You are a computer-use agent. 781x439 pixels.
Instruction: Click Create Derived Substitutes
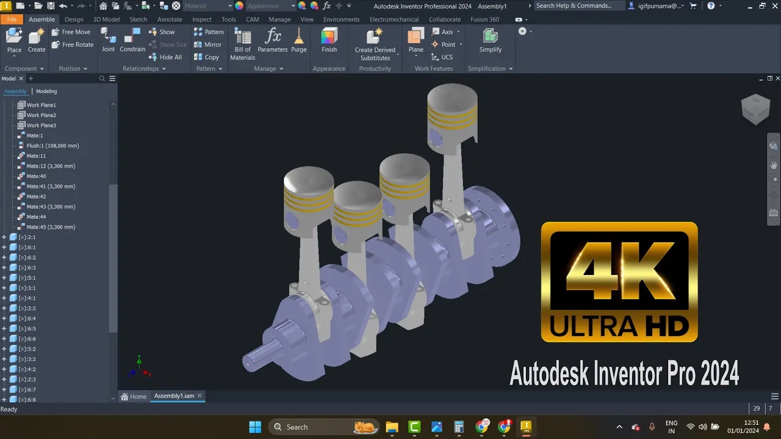click(375, 44)
